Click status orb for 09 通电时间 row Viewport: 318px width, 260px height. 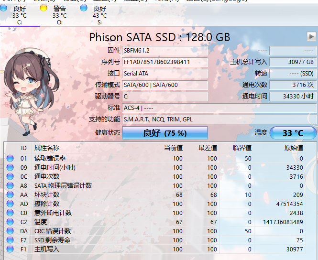10,167
